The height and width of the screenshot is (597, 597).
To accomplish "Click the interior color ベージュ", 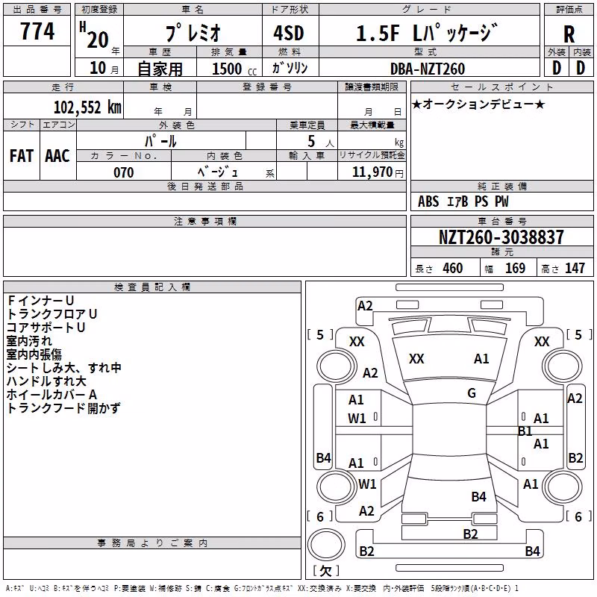I will click(217, 172).
